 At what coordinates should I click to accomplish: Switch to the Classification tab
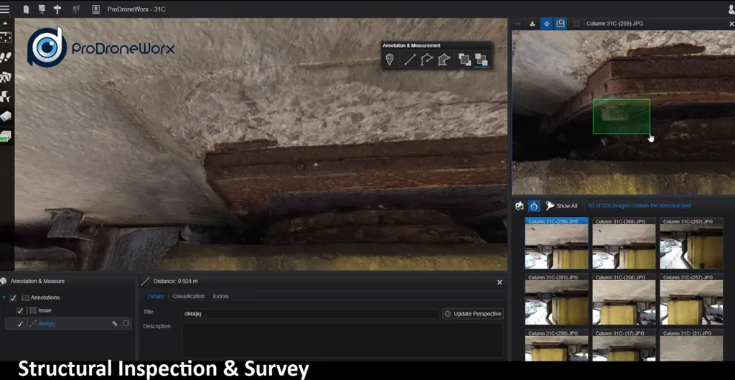coord(188,296)
